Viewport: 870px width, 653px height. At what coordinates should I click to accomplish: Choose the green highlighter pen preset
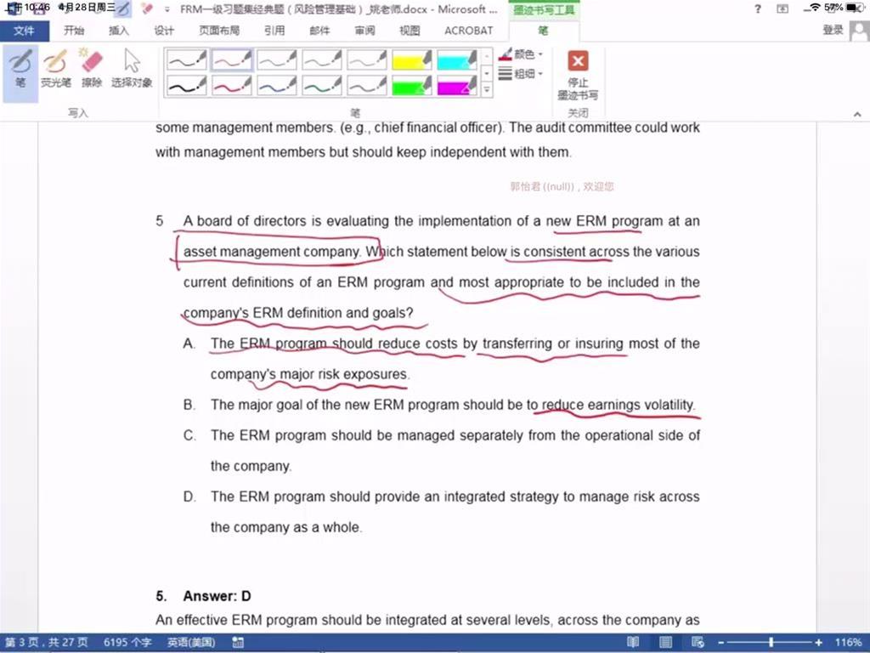(412, 86)
